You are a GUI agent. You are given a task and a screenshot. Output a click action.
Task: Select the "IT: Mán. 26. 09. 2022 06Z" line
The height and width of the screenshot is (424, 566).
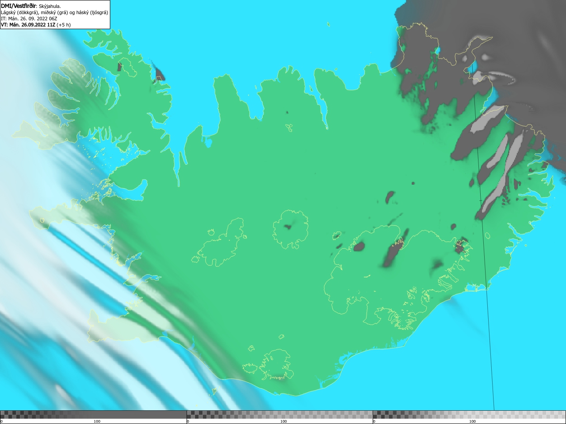tap(29, 19)
